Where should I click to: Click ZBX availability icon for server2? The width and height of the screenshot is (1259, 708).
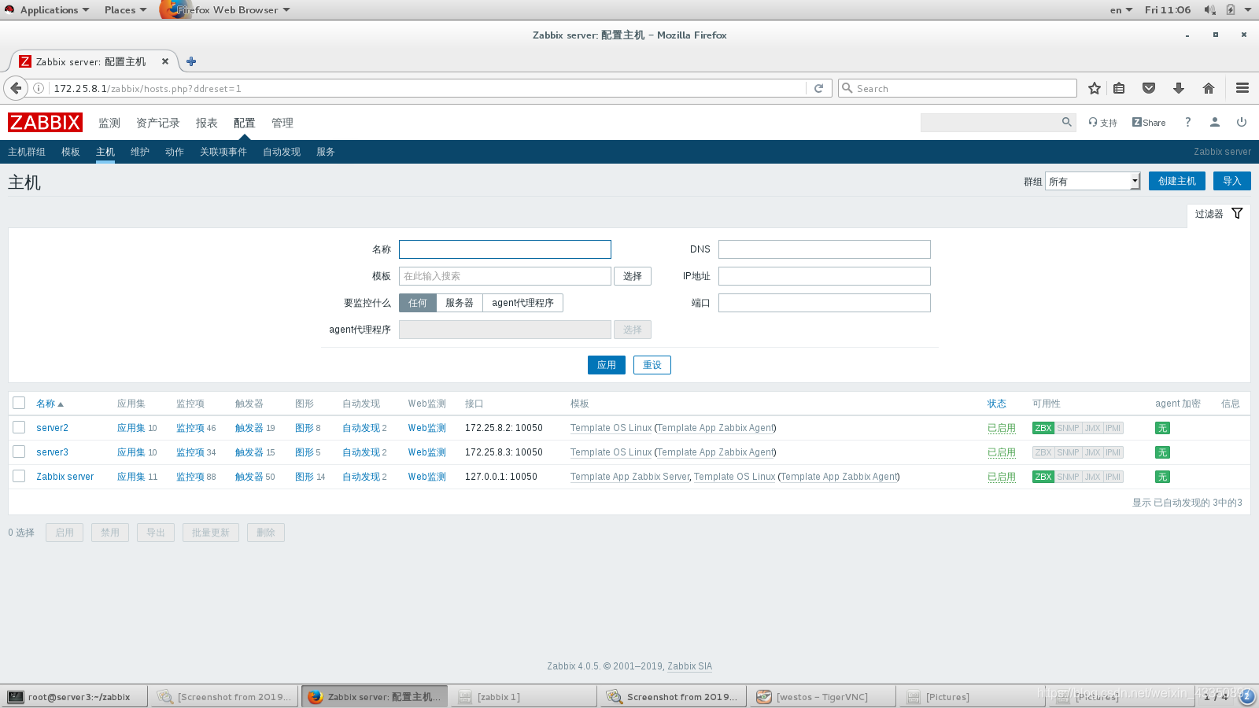tap(1043, 428)
